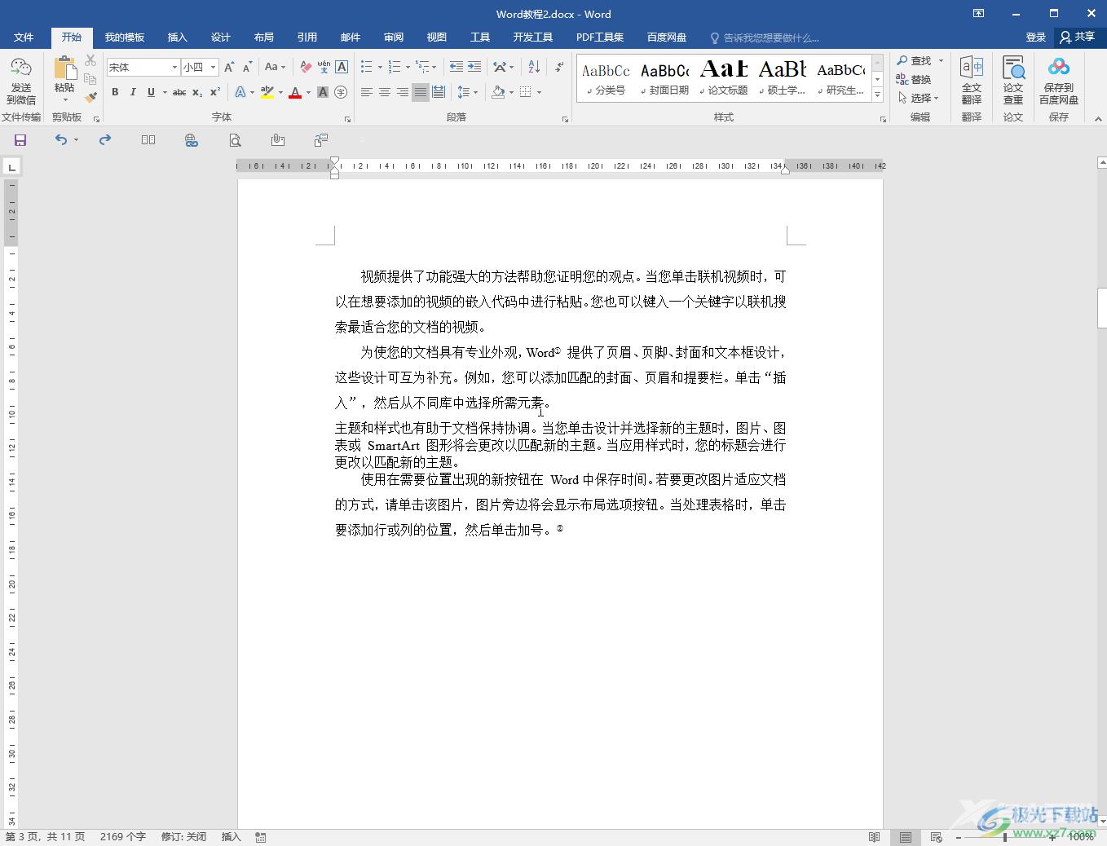Image resolution: width=1107 pixels, height=846 pixels.
Task: Click the vertical scrollbar thumb
Action: click(x=1102, y=307)
